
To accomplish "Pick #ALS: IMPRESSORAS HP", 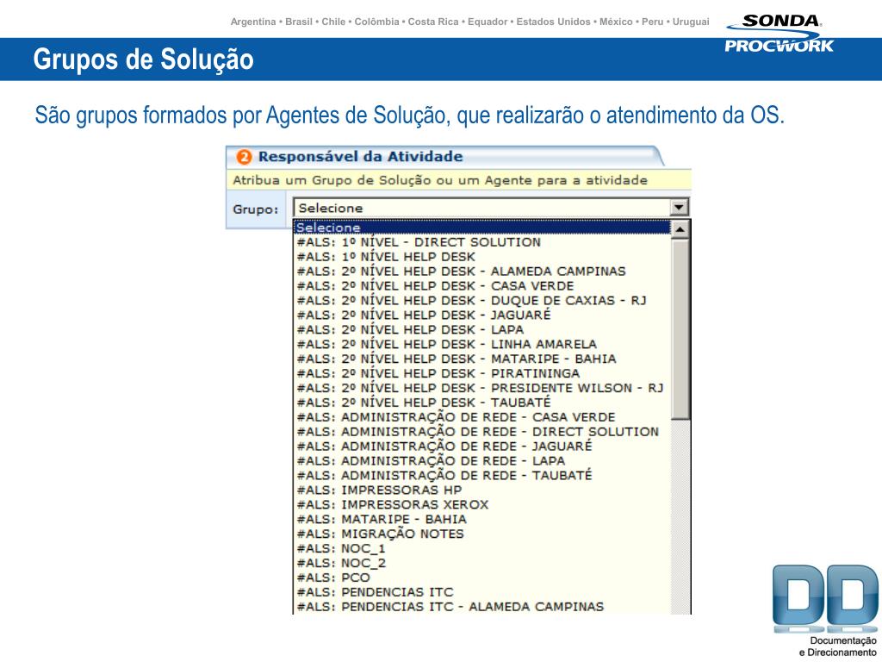I will coord(482,490).
